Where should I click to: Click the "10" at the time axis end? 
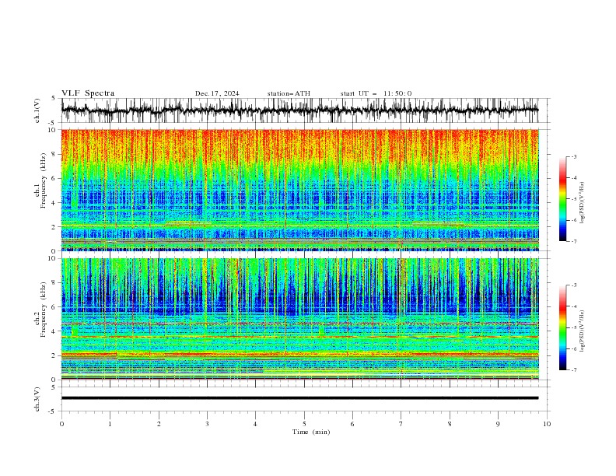click(547, 424)
